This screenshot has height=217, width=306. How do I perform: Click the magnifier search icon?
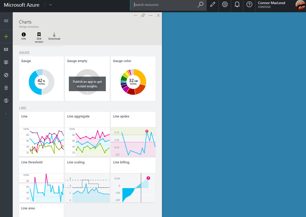(x=200, y=5)
